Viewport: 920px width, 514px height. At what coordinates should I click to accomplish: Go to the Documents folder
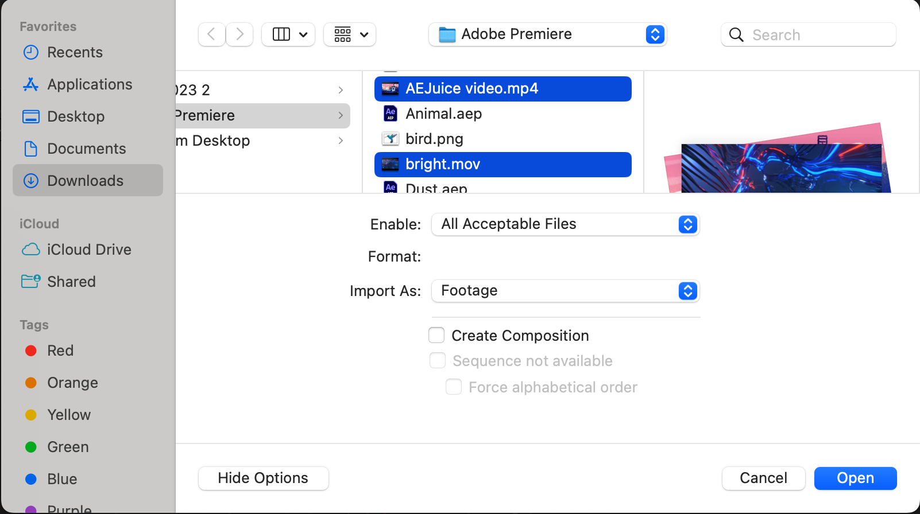pos(86,149)
